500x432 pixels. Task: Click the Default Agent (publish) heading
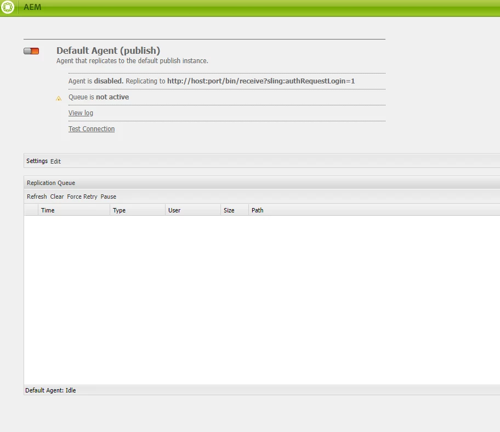tap(108, 51)
